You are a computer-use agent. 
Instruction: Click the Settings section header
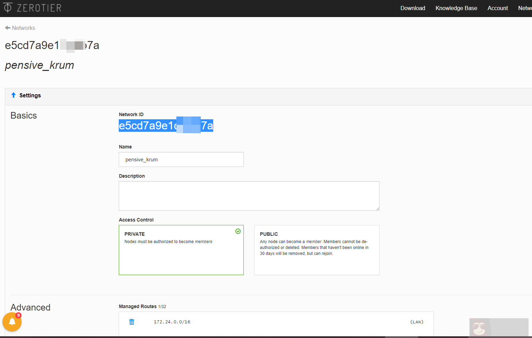point(30,95)
